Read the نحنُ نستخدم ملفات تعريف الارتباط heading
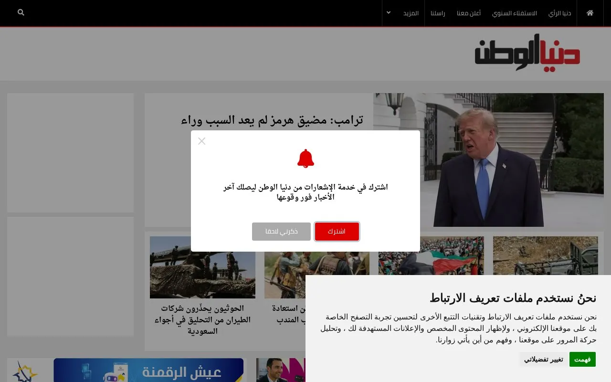This screenshot has height=382, width=611. pyautogui.click(x=513, y=298)
